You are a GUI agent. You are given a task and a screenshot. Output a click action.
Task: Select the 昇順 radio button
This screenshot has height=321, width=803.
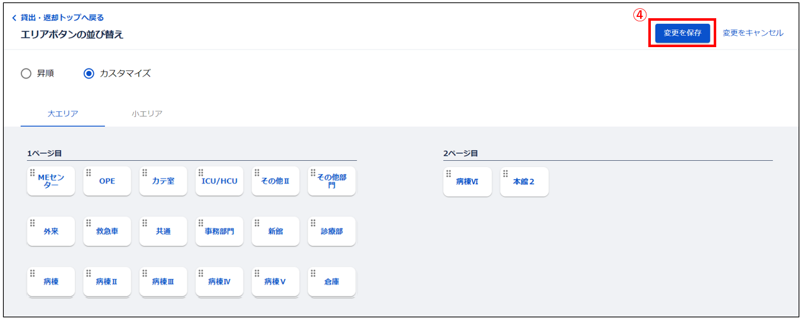[26, 73]
